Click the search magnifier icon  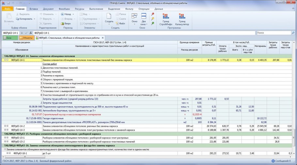293,33
